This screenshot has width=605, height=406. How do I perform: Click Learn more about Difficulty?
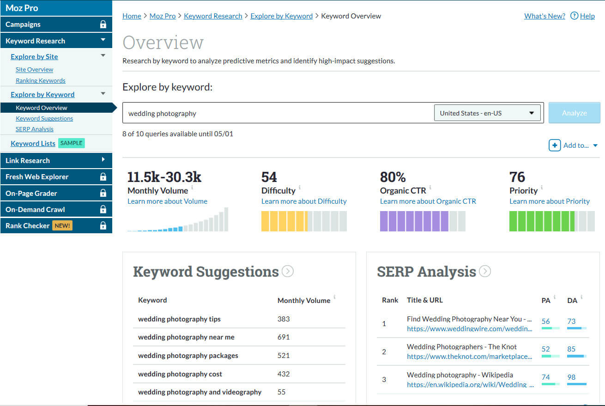click(304, 201)
